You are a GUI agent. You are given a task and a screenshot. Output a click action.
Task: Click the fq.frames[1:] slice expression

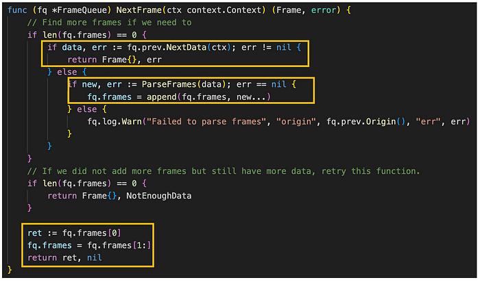pos(119,245)
